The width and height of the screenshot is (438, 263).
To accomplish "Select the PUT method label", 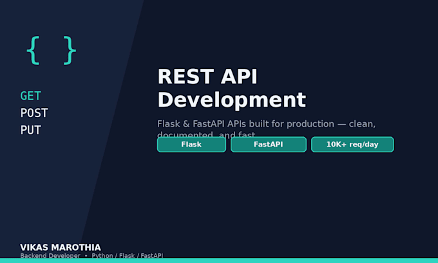I will click(x=31, y=130).
